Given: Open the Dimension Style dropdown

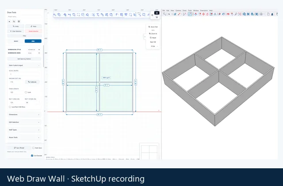Looking at the screenshot, I should pos(34,50).
